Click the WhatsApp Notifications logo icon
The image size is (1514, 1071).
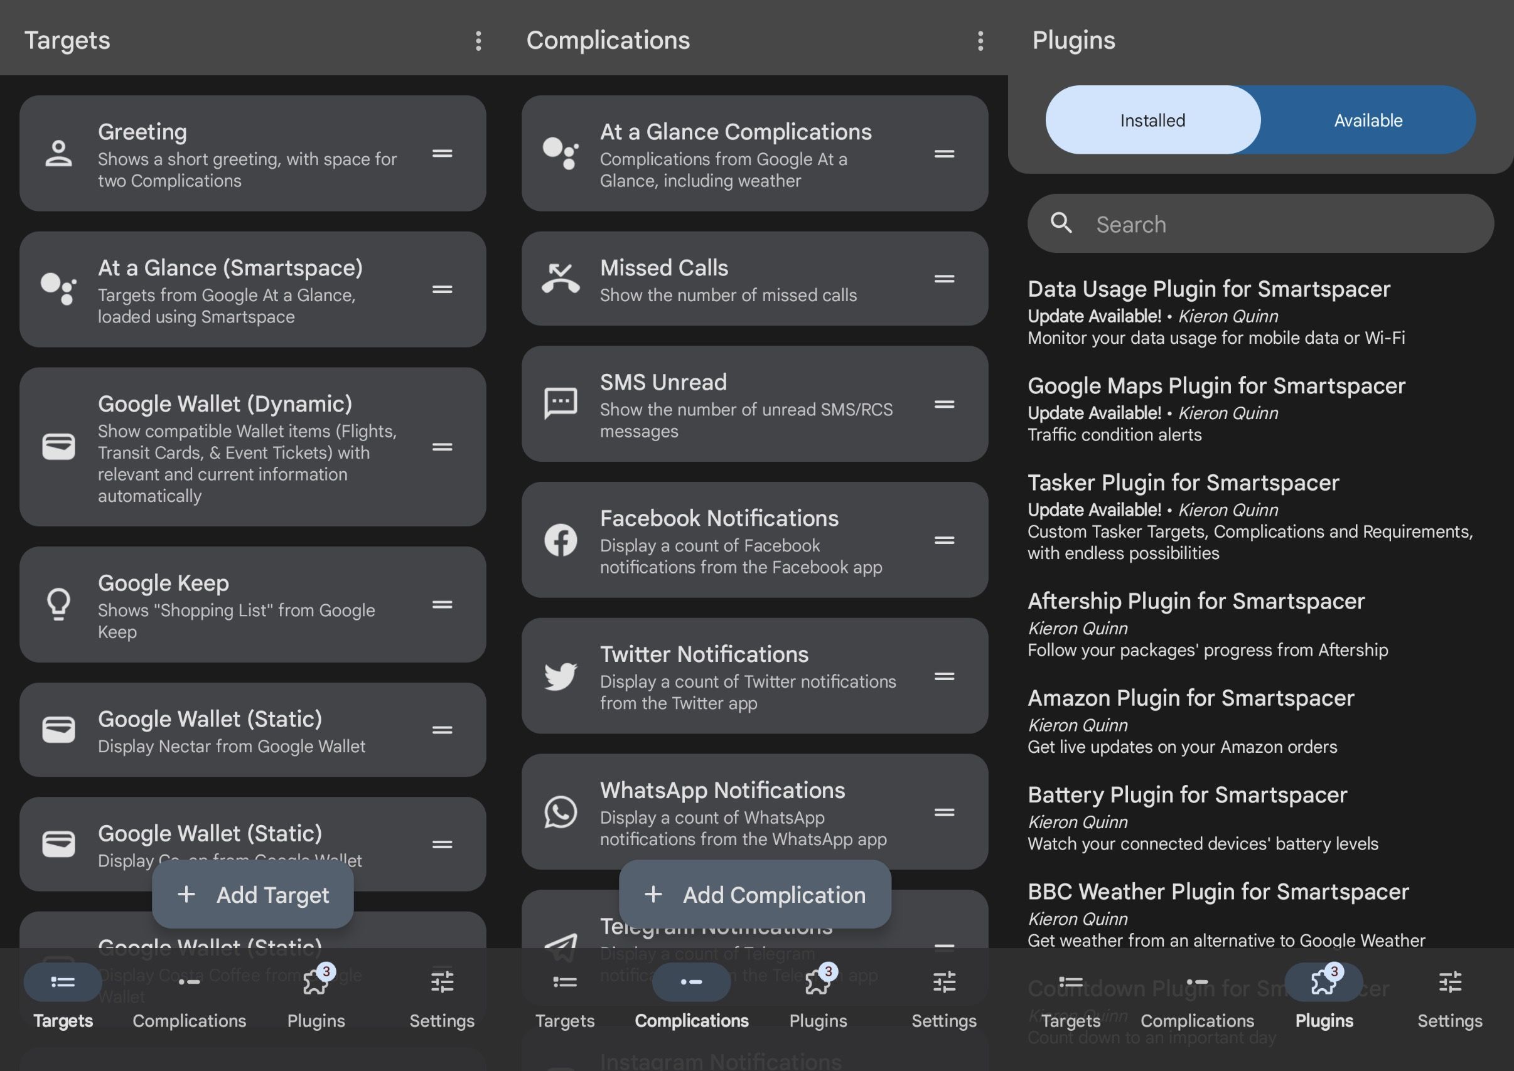(x=560, y=812)
